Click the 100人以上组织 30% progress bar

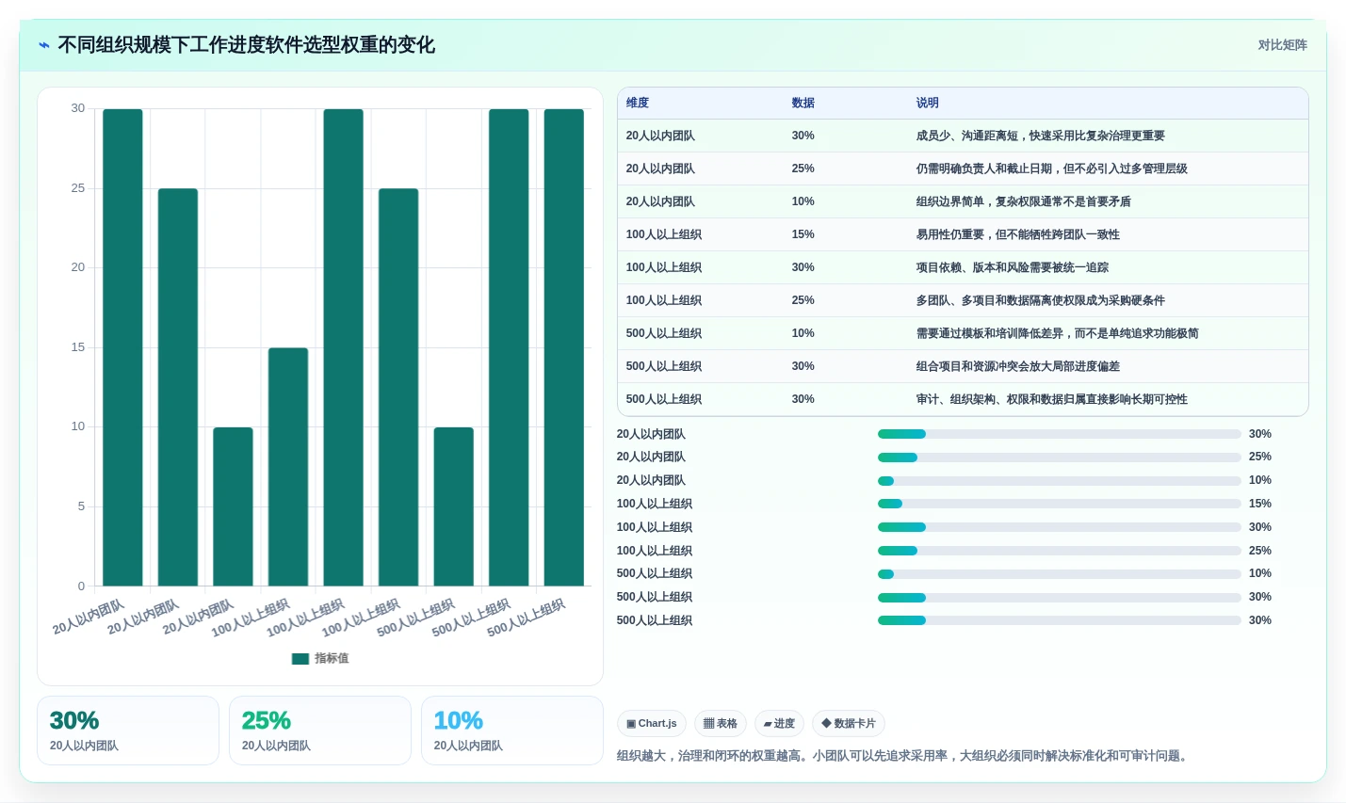[1059, 527]
